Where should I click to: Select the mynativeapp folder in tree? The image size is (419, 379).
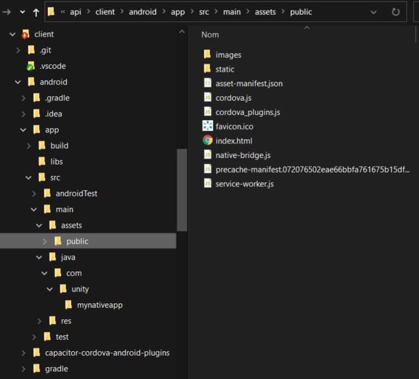(100, 305)
